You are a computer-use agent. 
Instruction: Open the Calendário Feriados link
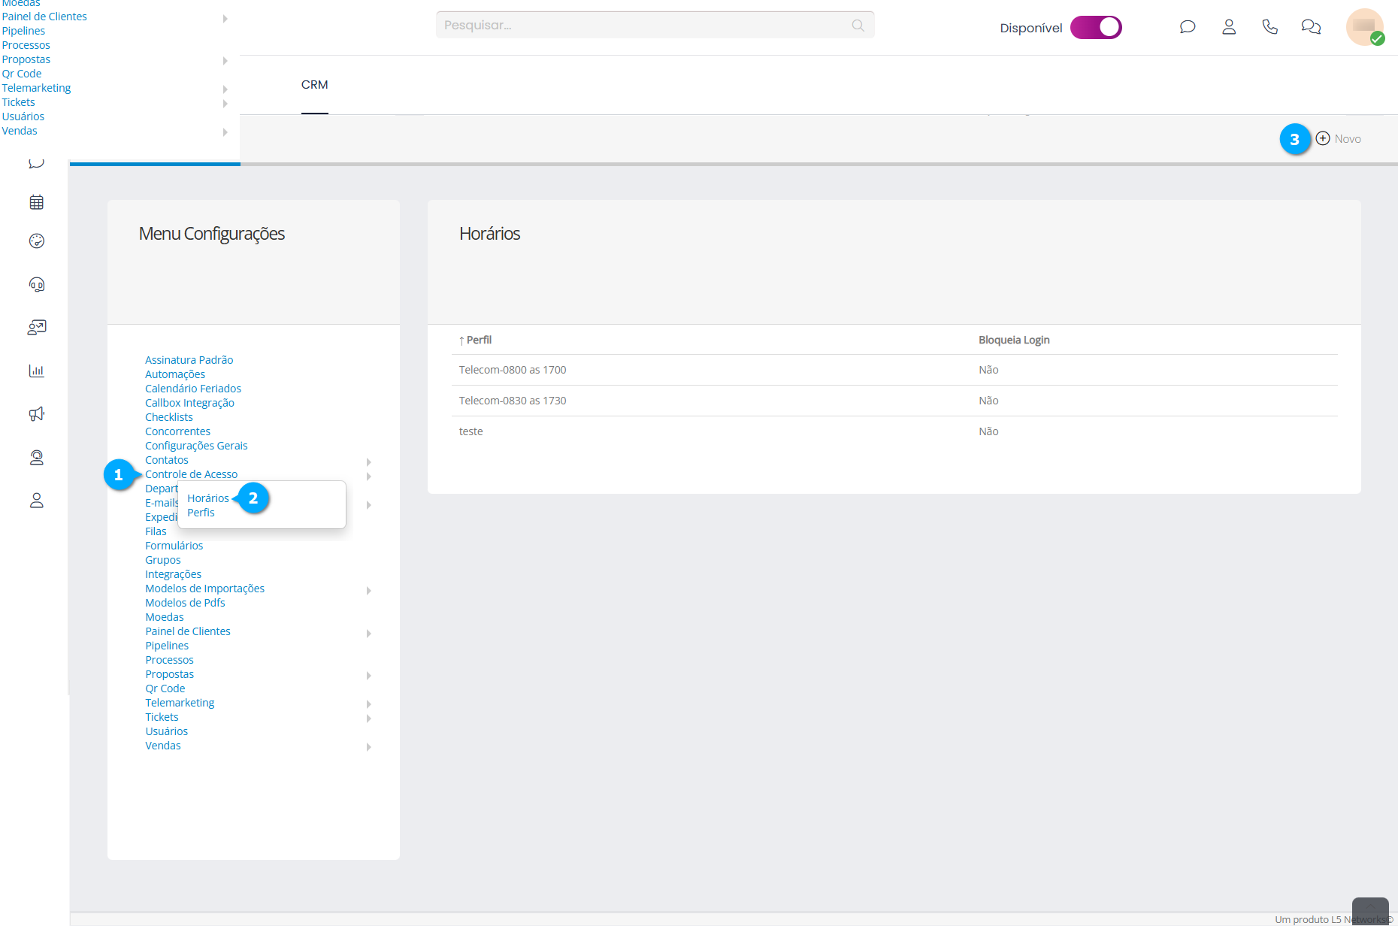coord(193,389)
